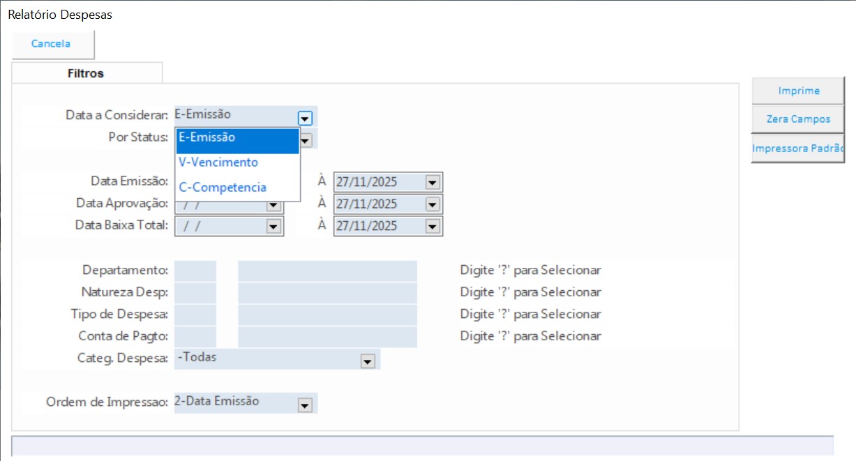Open Data Aprovação end date picker arrow
This screenshot has width=856, height=461.
click(x=433, y=205)
